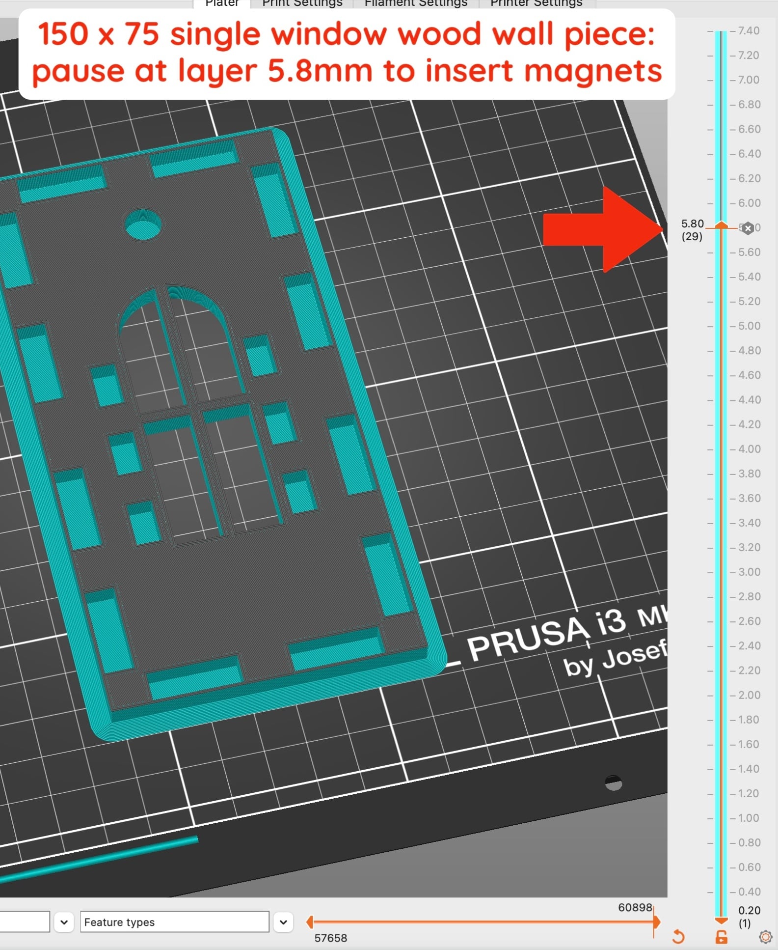This screenshot has width=778, height=950.
Task: Click the 3.00 mark on the layer ruler
Action: [x=749, y=572]
